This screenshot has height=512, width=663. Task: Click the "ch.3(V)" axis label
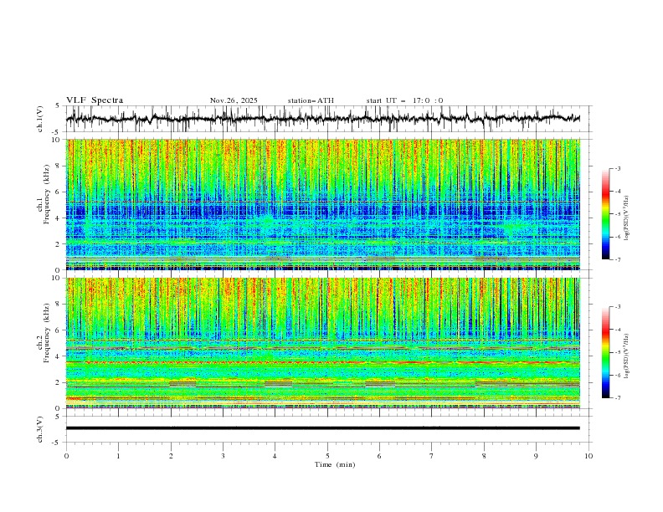point(40,429)
